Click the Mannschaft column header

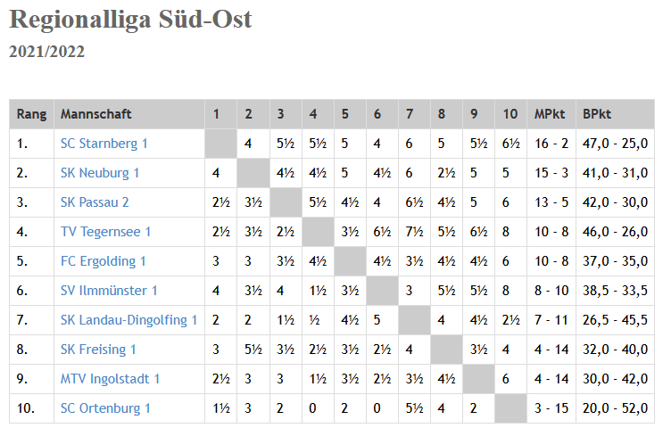coord(96,114)
